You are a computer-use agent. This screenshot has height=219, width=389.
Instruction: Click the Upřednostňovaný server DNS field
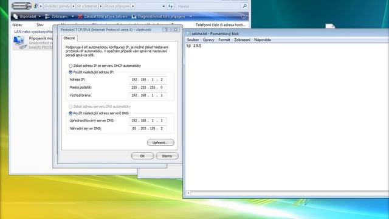point(148,120)
